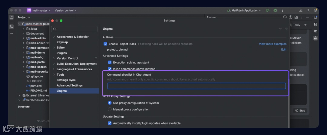Viewport: 327px width, 135px height.
Task: Start a new Lingma chat with edit icon
Action: click(x=296, y=17)
